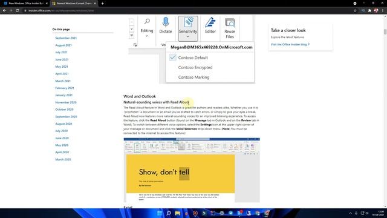This screenshot has width=387, height=218.
Task: Jump to May 2021 section
Action: click(62, 67)
